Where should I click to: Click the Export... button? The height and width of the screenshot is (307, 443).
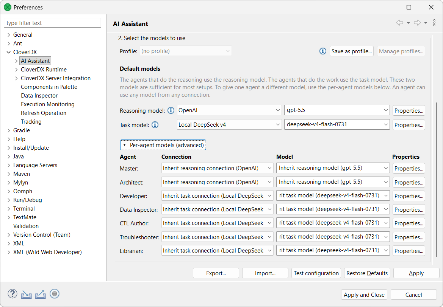[x=216, y=273]
